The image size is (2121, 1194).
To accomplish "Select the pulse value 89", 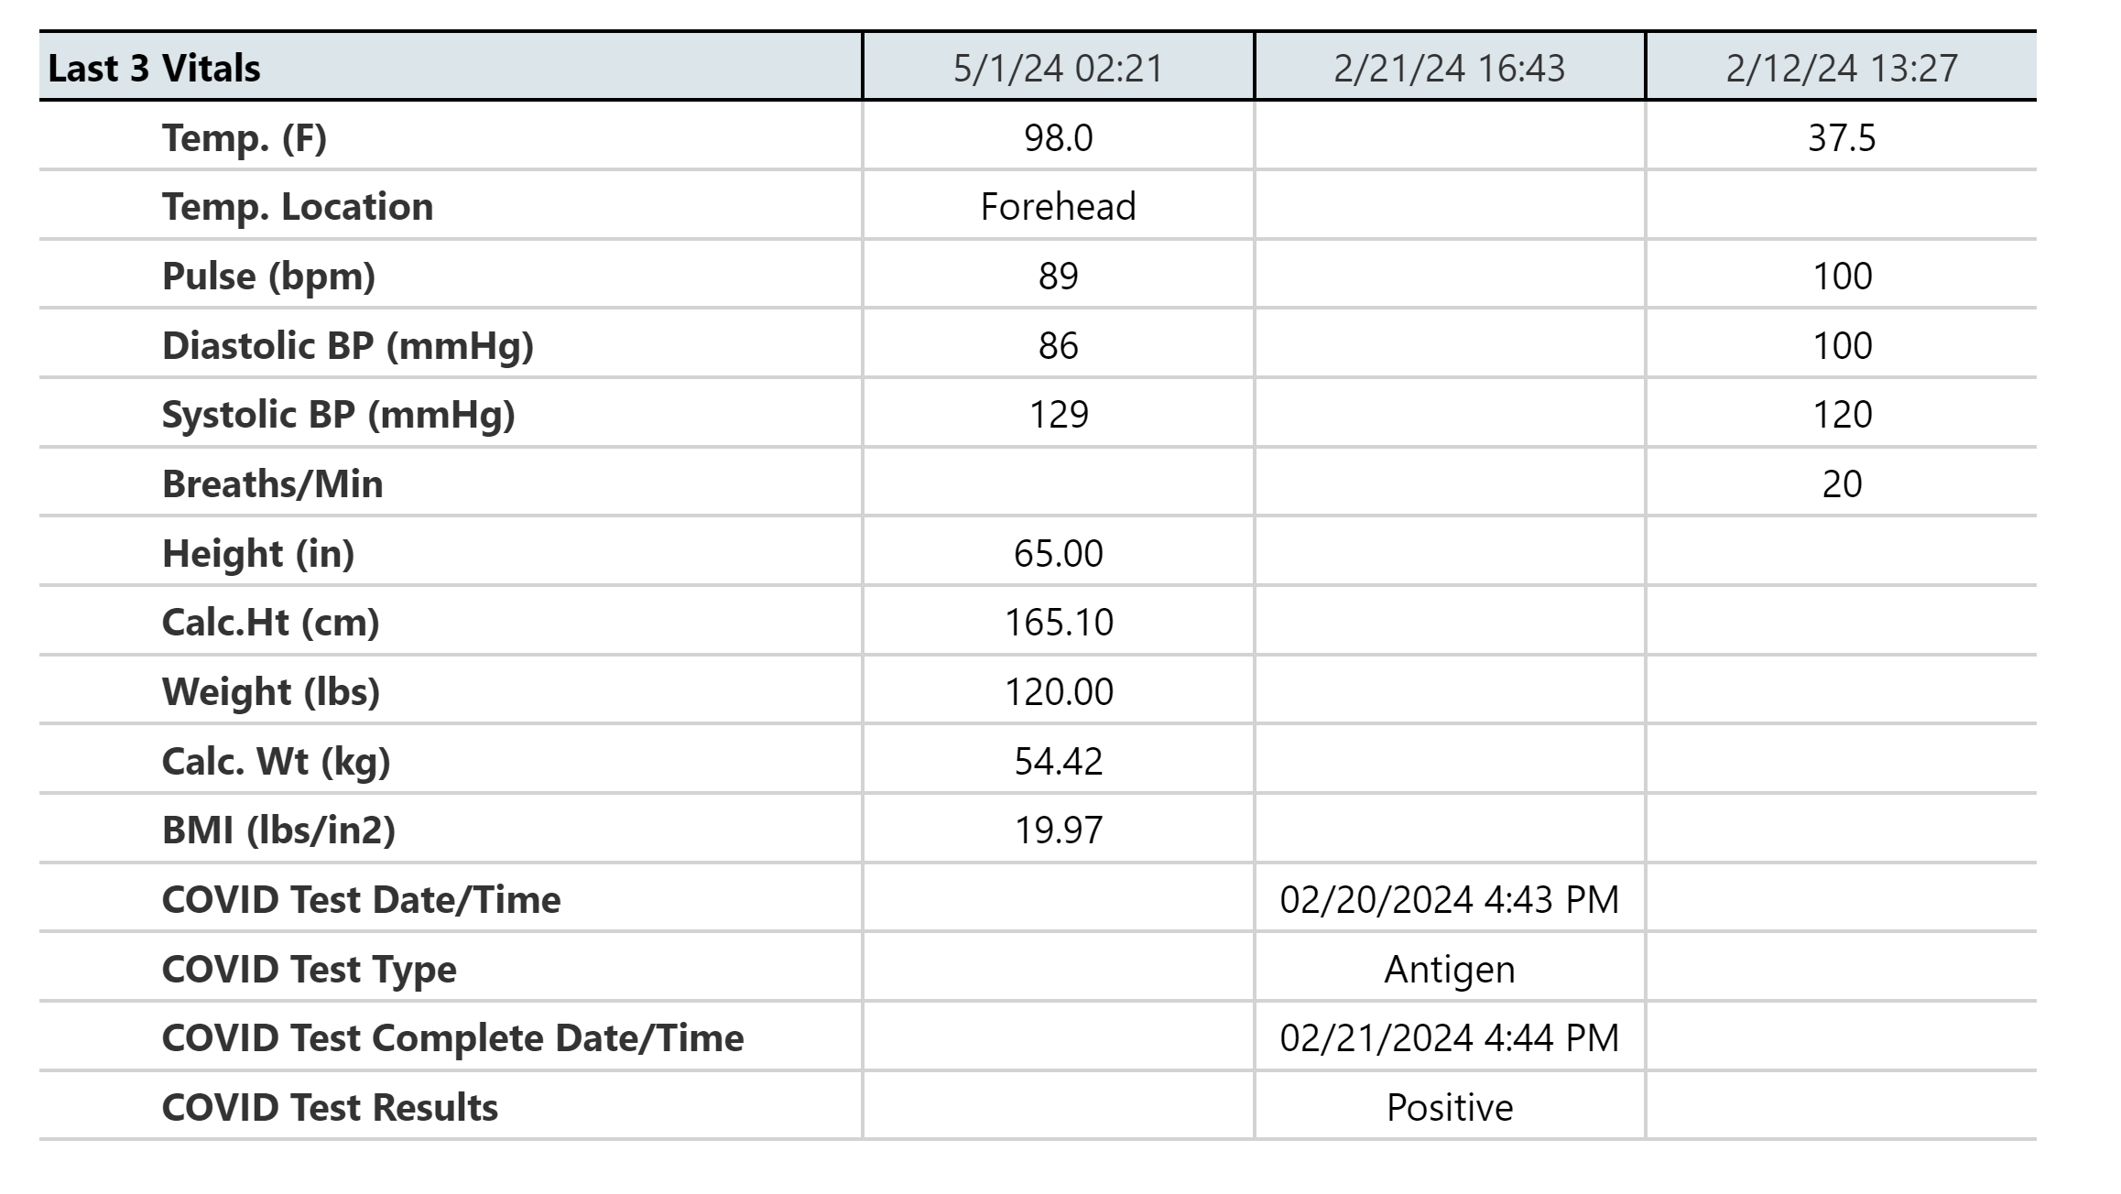I will (1059, 277).
